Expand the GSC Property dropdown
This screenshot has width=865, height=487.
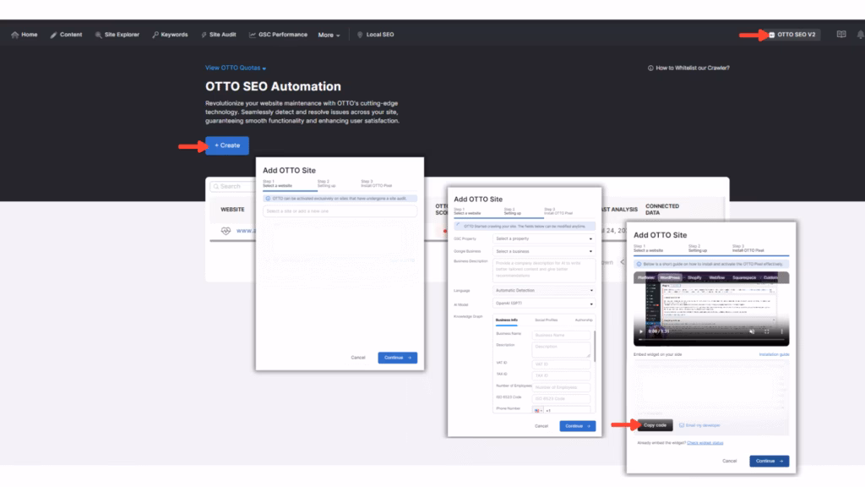[544, 238]
